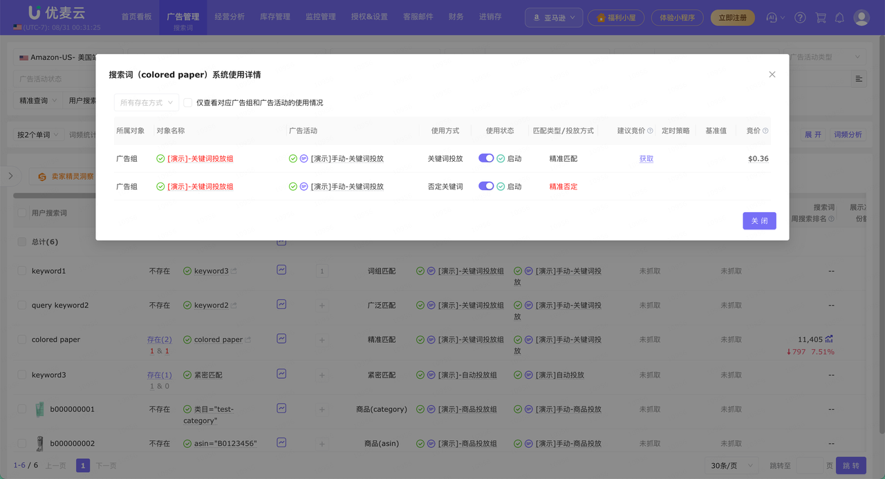The height and width of the screenshot is (479, 885).
Task: Open the notifications bell icon
Action: click(x=839, y=17)
